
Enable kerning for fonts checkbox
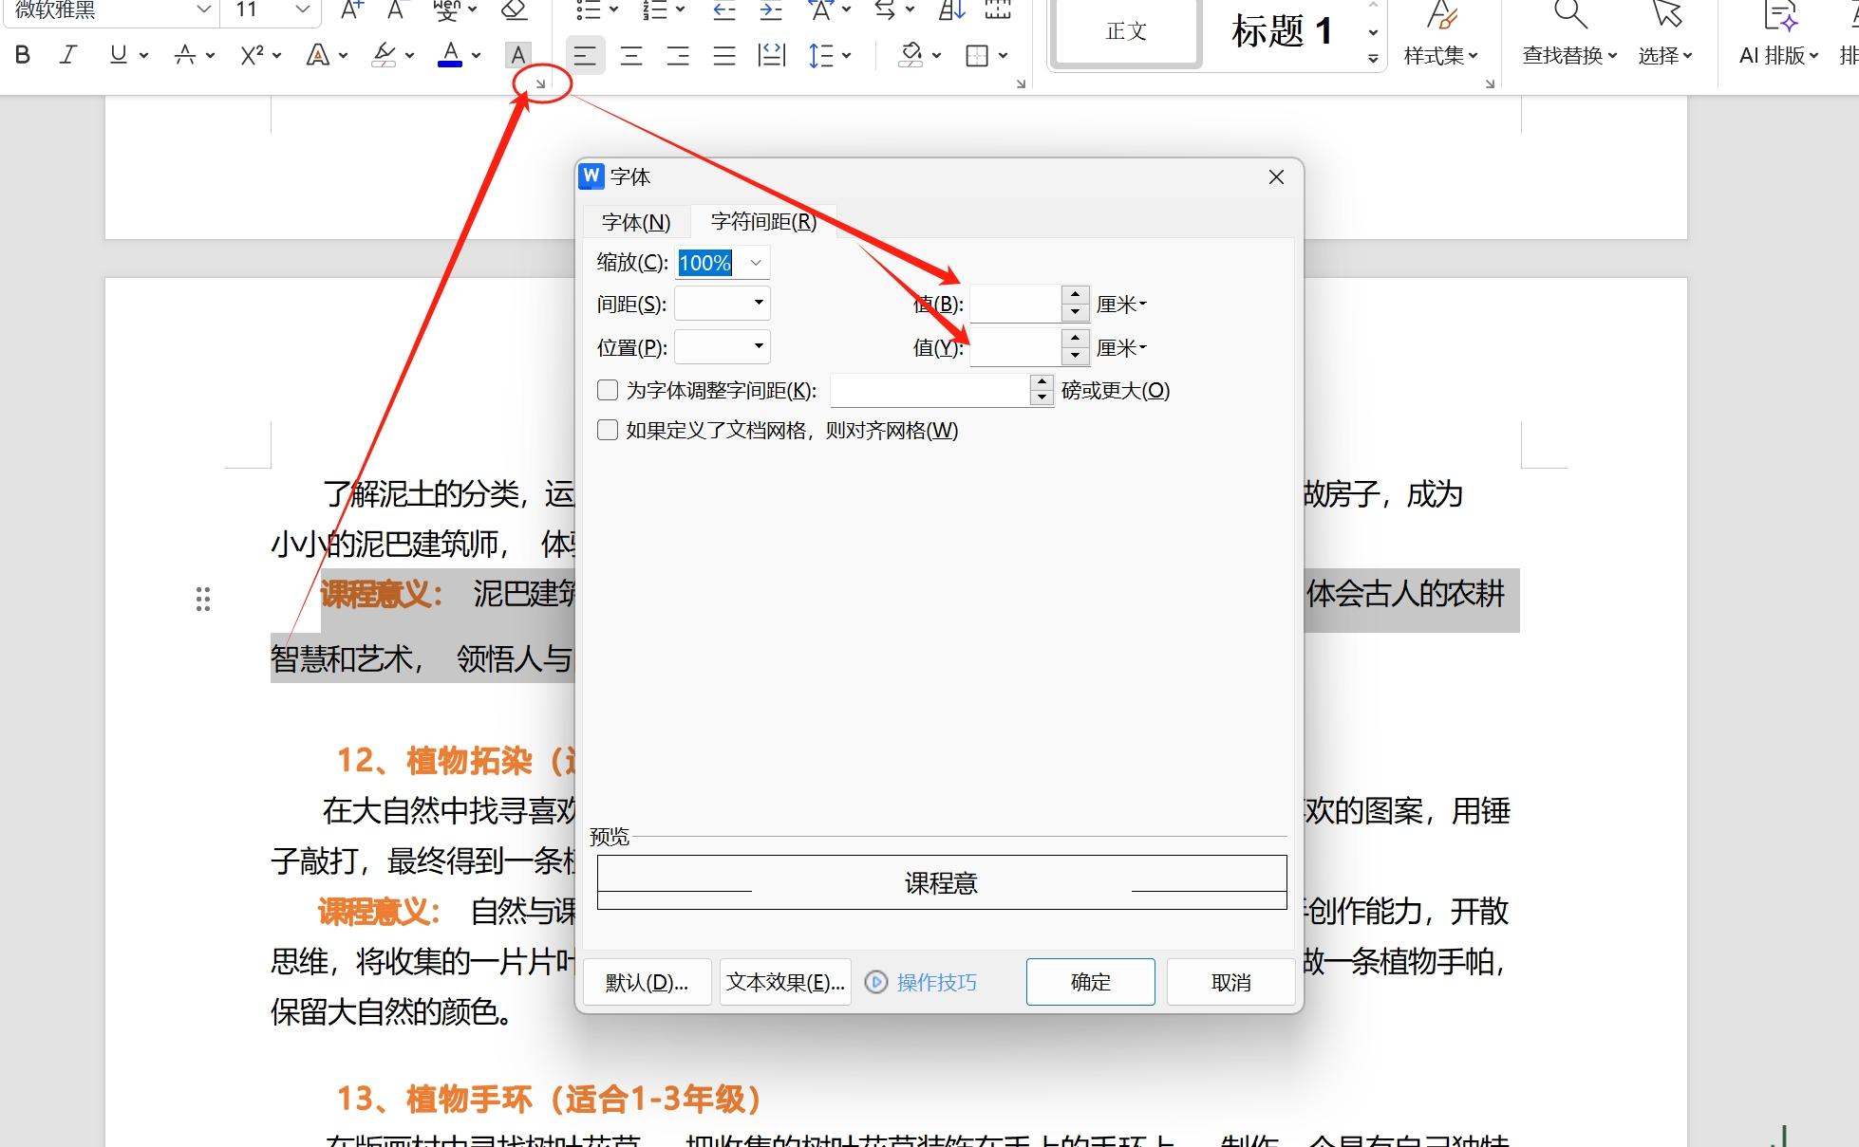coord(608,390)
